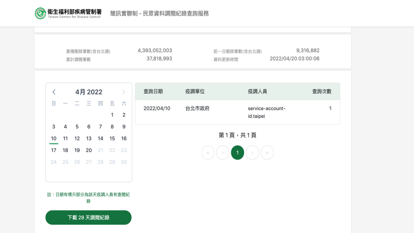Image resolution: width=414 pixels, height=233 pixels.
Task: Choose April 15 in the calendar
Action: tap(112, 138)
